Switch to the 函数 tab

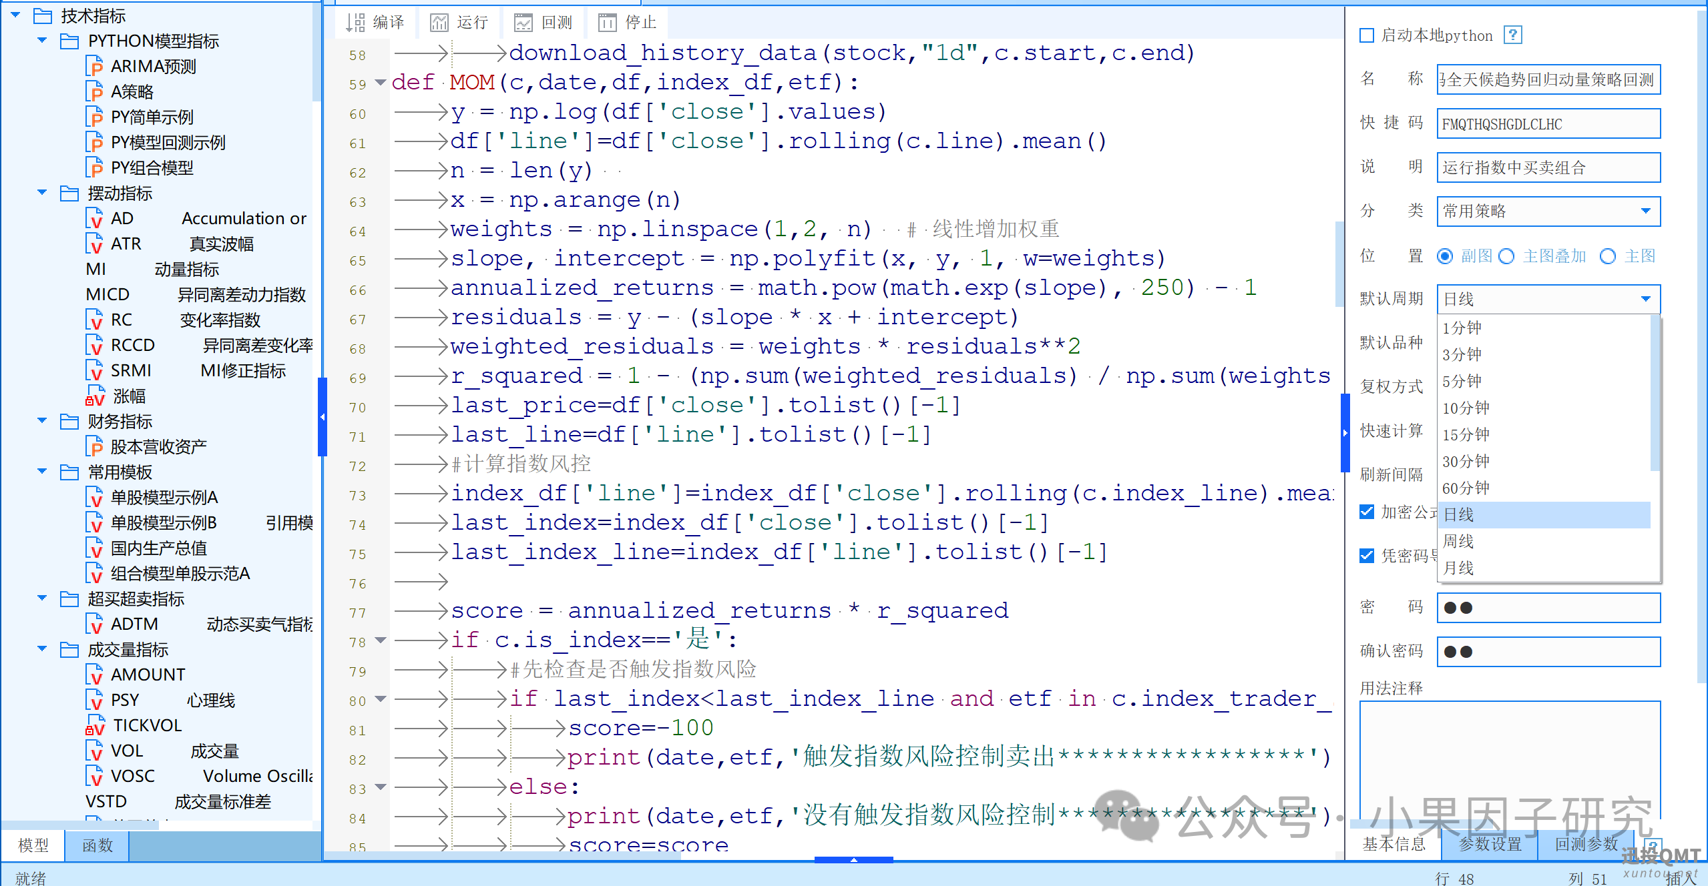(x=97, y=845)
